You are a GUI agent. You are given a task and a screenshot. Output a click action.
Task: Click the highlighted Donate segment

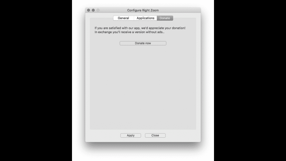(x=165, y=18)
